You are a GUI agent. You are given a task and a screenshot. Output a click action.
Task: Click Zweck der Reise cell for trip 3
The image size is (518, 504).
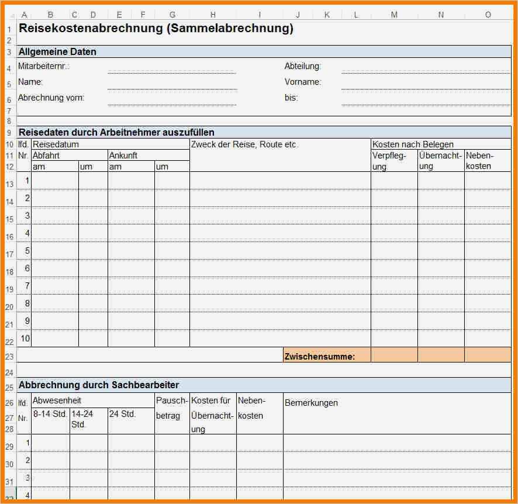(280, 216)
